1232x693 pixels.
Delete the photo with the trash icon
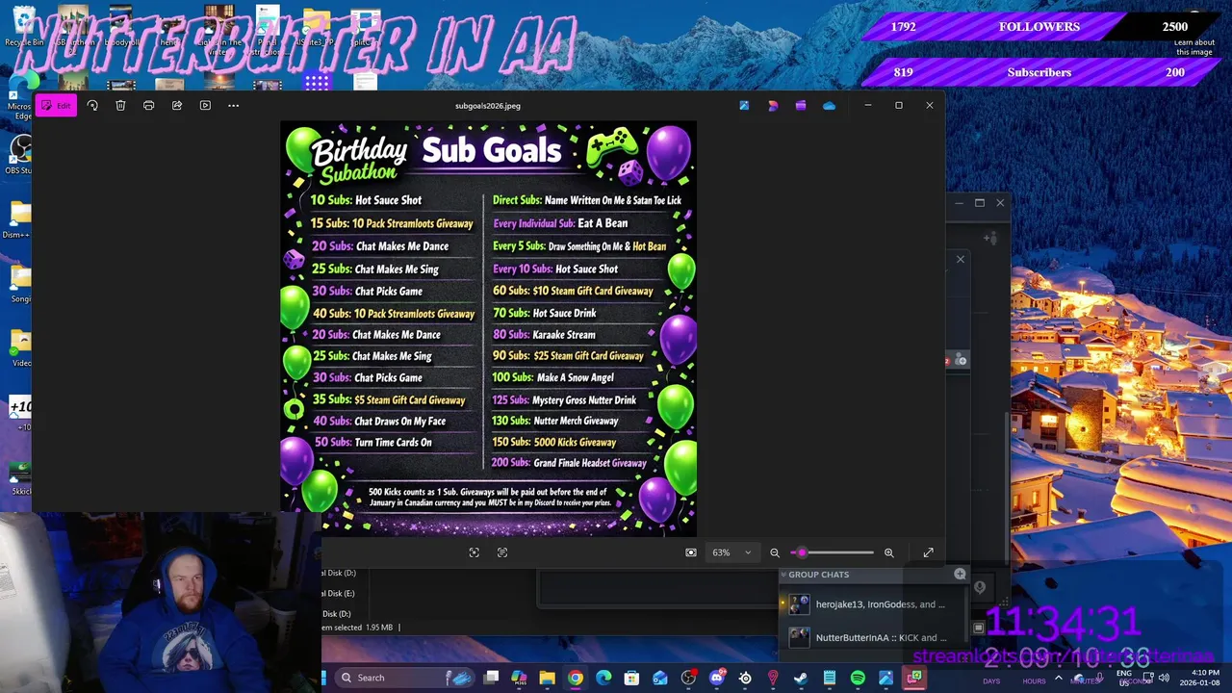(x=120, y=105)
